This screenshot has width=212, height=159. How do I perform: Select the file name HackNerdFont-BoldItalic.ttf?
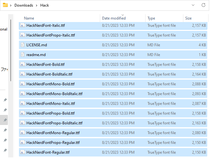coord(49,74)
